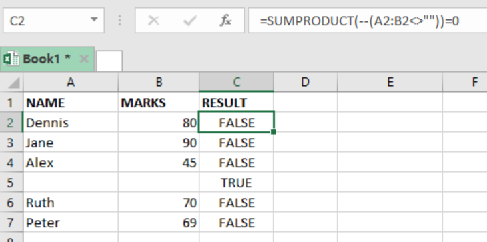Close the Book1 workbook tab
487x242 pixels.
(84, 59)
